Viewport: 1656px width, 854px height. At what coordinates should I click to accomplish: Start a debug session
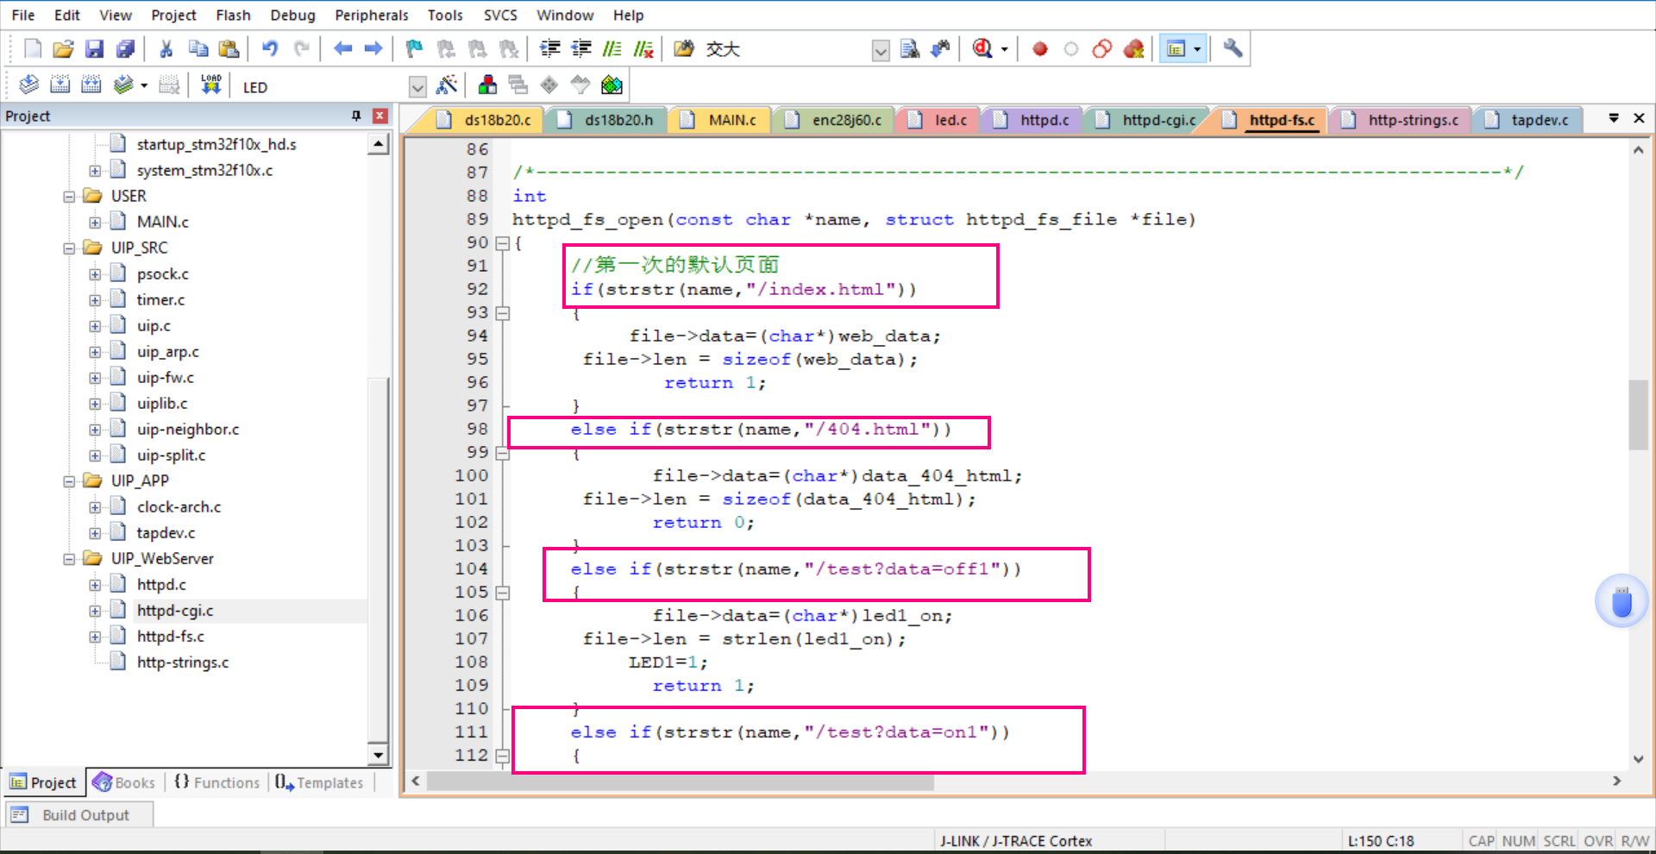pyautogui.click(x=983, y=49)
